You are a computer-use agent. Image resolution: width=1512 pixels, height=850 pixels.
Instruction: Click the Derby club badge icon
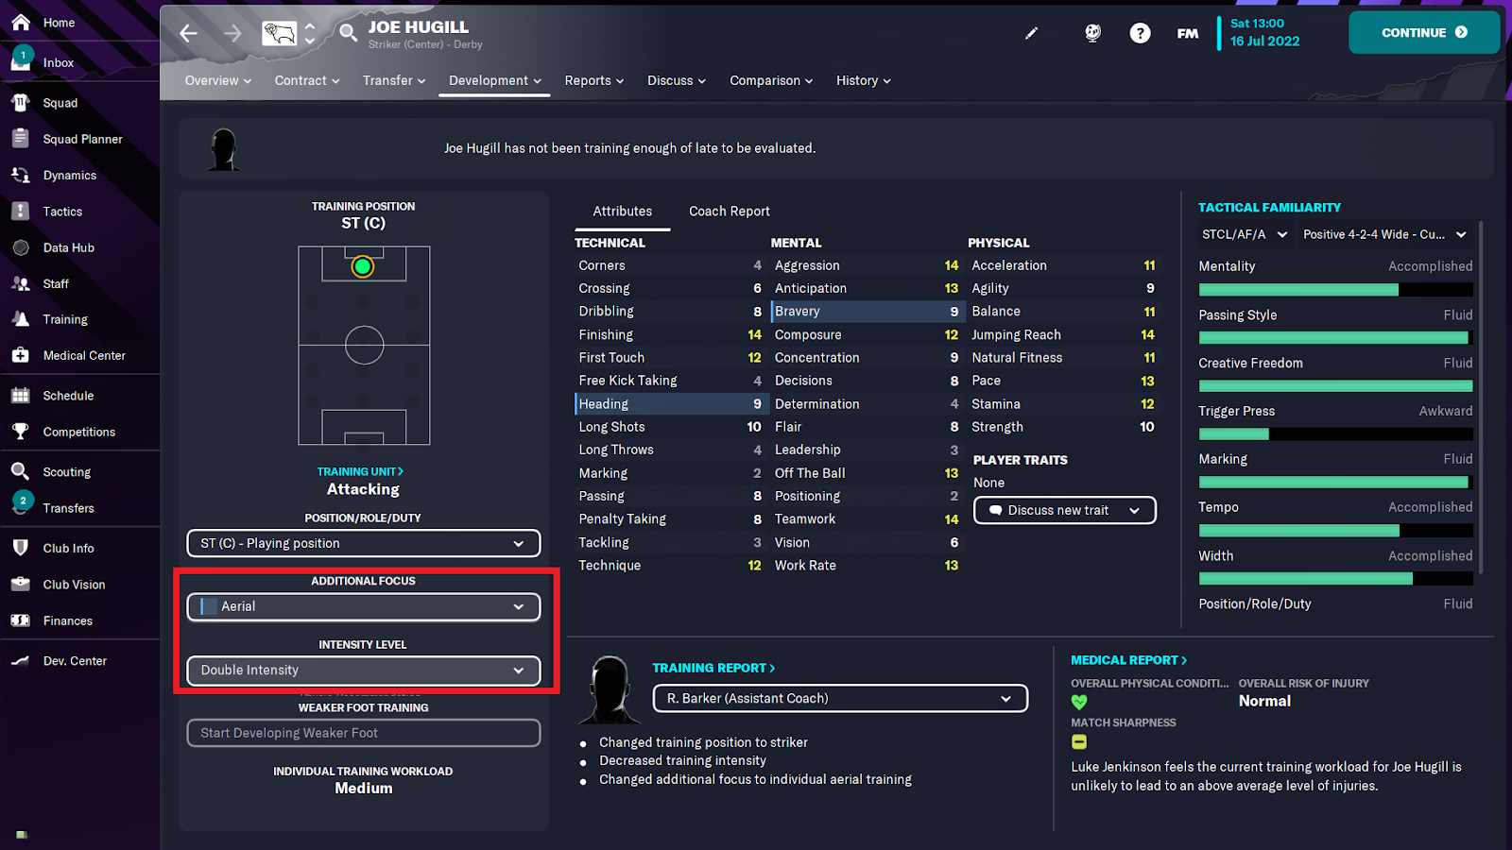coord(279,34)
